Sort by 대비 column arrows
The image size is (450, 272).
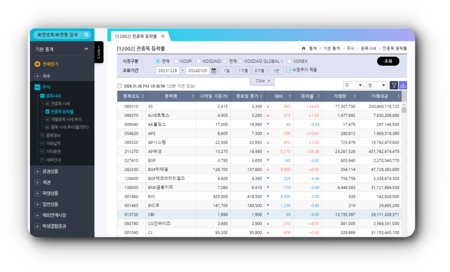coord(290,97)
